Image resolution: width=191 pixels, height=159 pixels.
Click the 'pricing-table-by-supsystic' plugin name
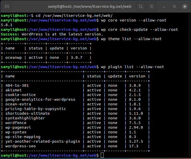tap(36, 109)
